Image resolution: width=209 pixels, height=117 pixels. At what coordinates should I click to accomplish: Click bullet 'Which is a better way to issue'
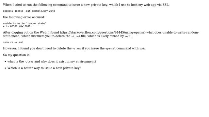[44, 68]
